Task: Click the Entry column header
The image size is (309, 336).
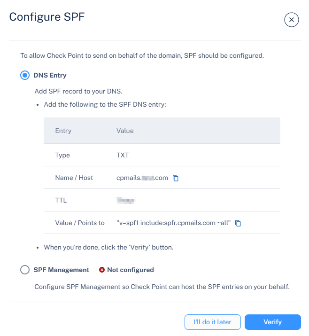Action: click(x=63, y=131)
